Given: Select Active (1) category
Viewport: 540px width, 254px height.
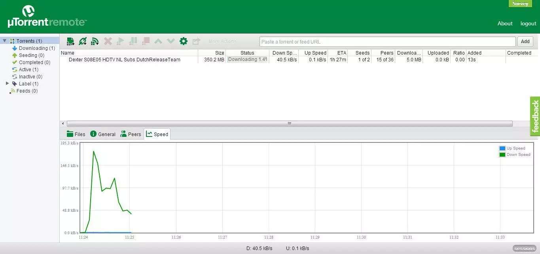Looking at the screenshot, I should (28, 70).
